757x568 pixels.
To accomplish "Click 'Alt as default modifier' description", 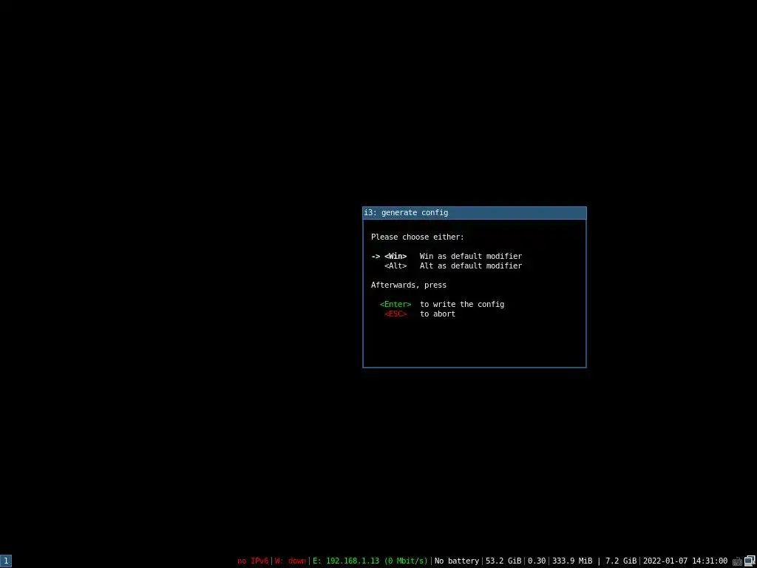I will (x=471, y=266).
